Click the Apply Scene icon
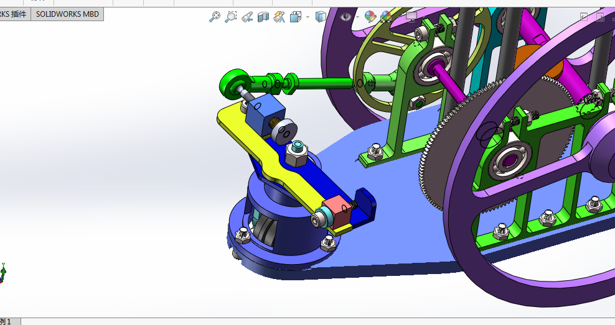Image resolution: width=615 pixels, height=325 pixels. pos(386,16)
